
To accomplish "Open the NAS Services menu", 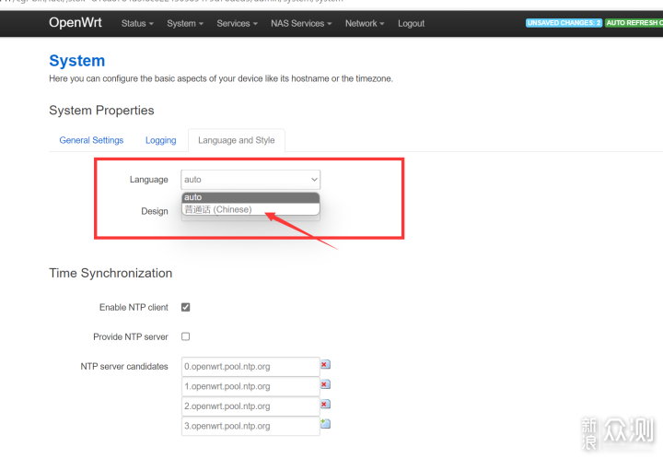I will tap(301, 24).
